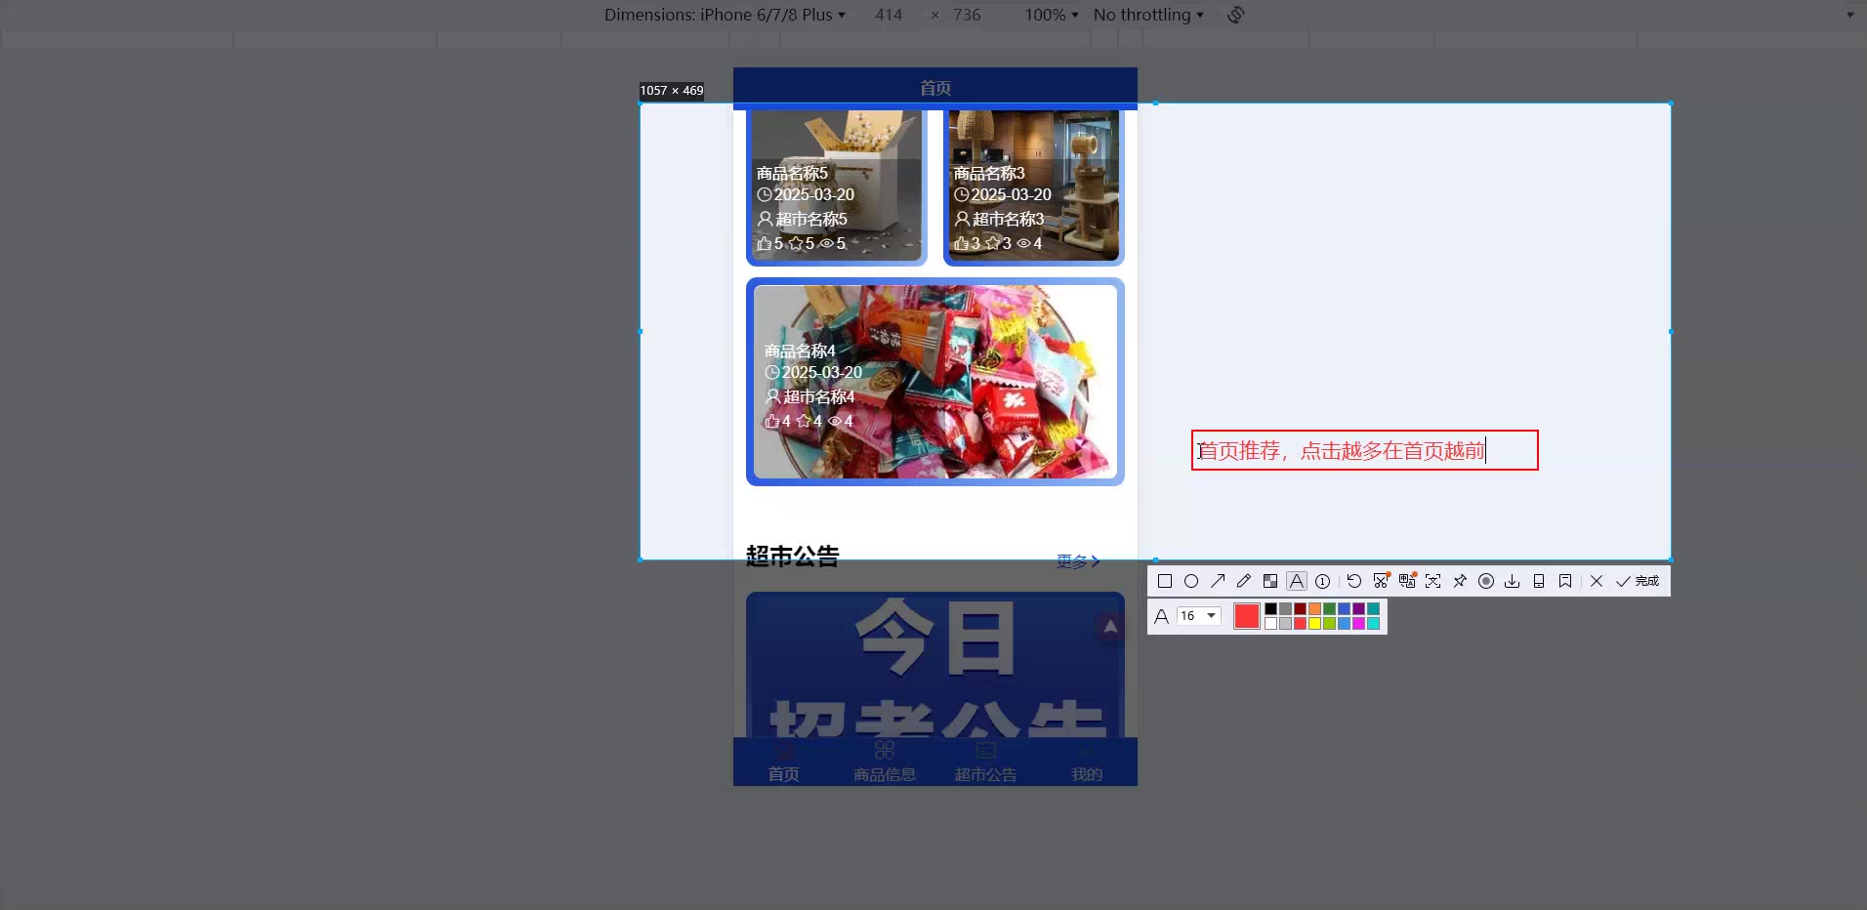Image resolution: width=1867 pixels, height=910 pixels.
Task: Open the 商品名称4 candy product card
Action: [x=935, y=382]
